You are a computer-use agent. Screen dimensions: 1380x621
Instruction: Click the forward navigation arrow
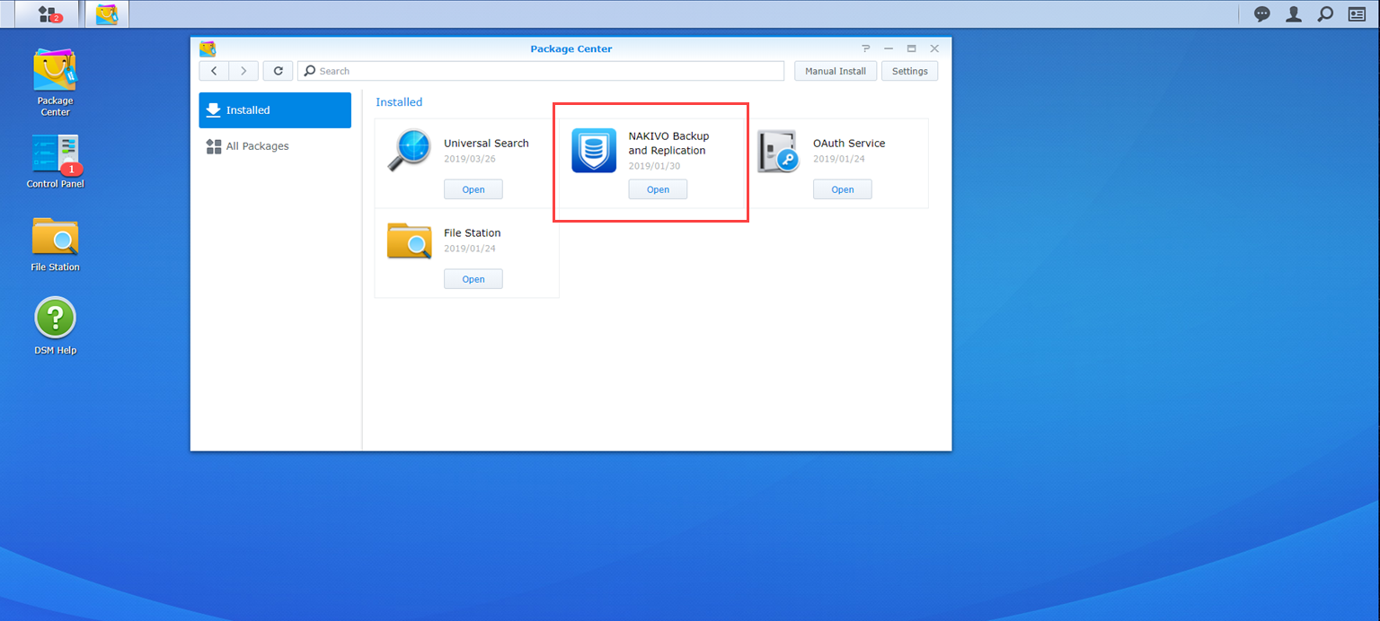click(x=243, y=70)
